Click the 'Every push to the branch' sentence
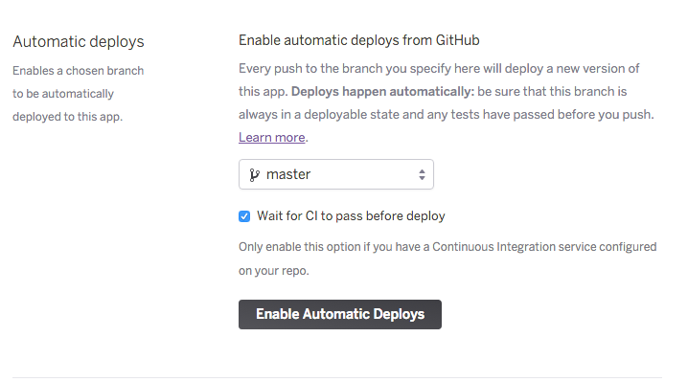688x382 pixels. click(439, 68)
